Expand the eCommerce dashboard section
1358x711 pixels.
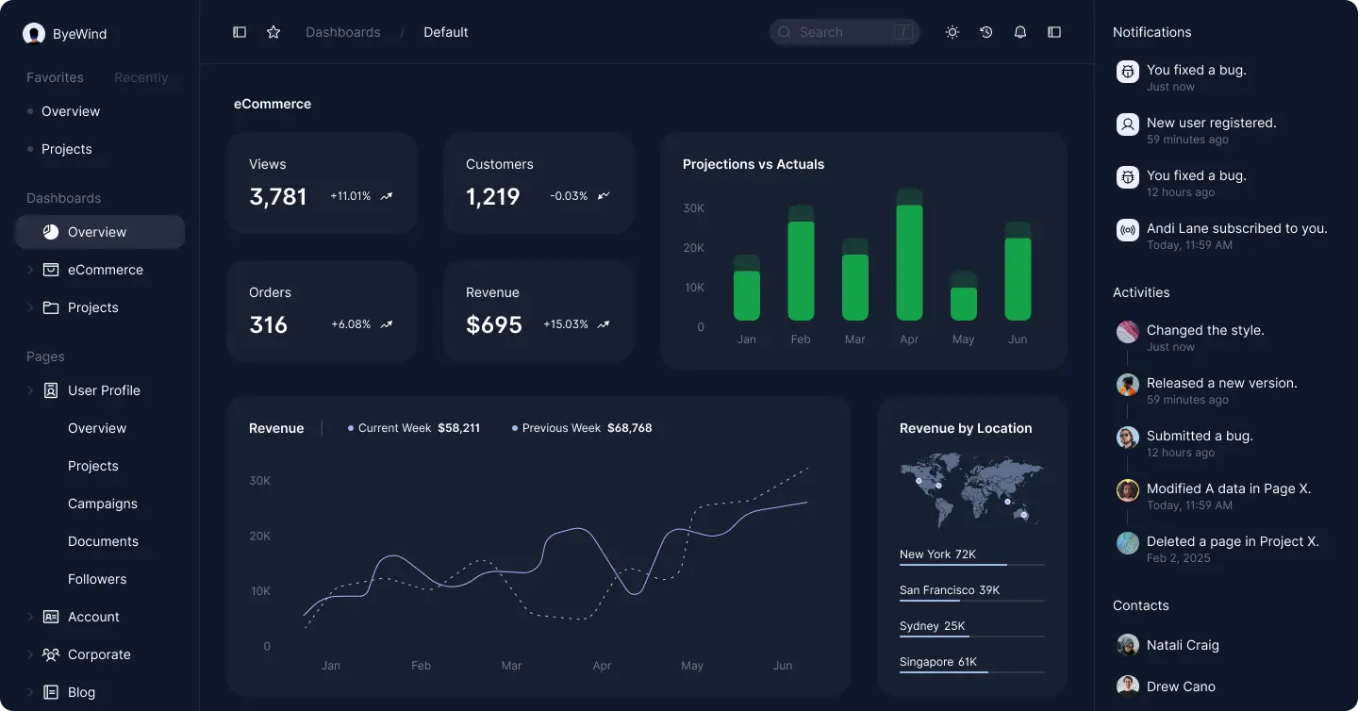click(30, 270)
